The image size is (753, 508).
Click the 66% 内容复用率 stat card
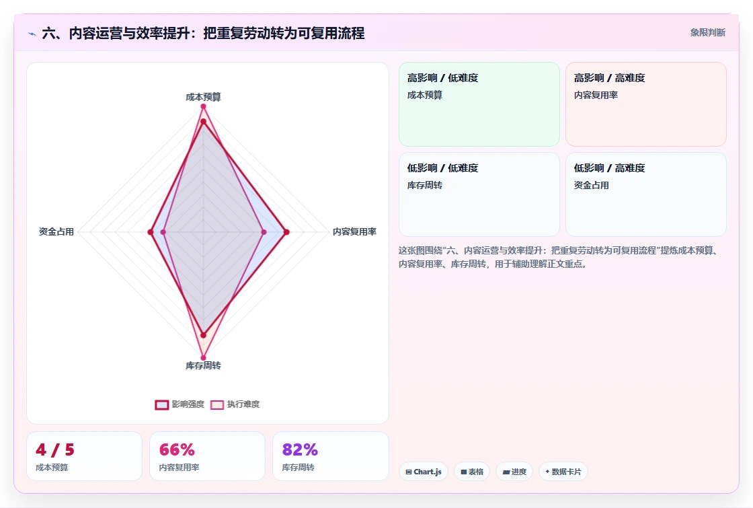pyautogui.click(x=208, y=456)
